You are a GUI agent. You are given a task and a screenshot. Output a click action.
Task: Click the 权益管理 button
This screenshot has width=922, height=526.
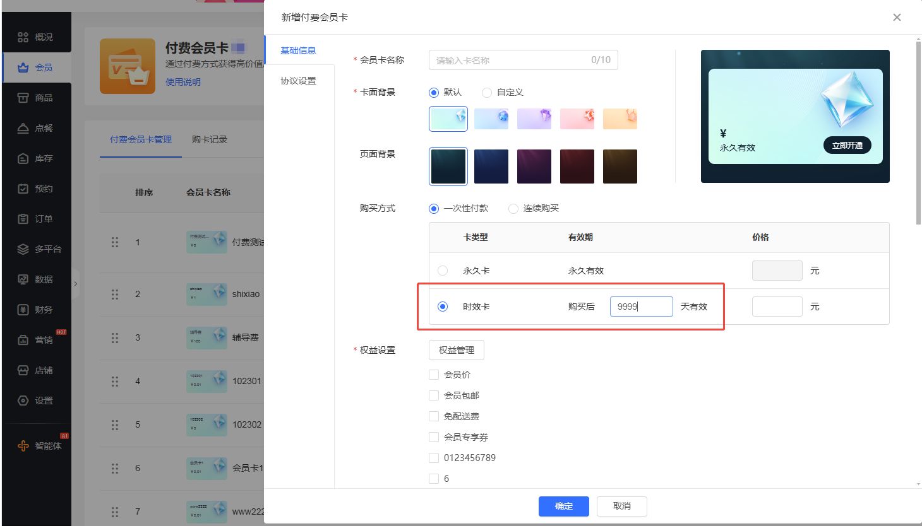456,350
